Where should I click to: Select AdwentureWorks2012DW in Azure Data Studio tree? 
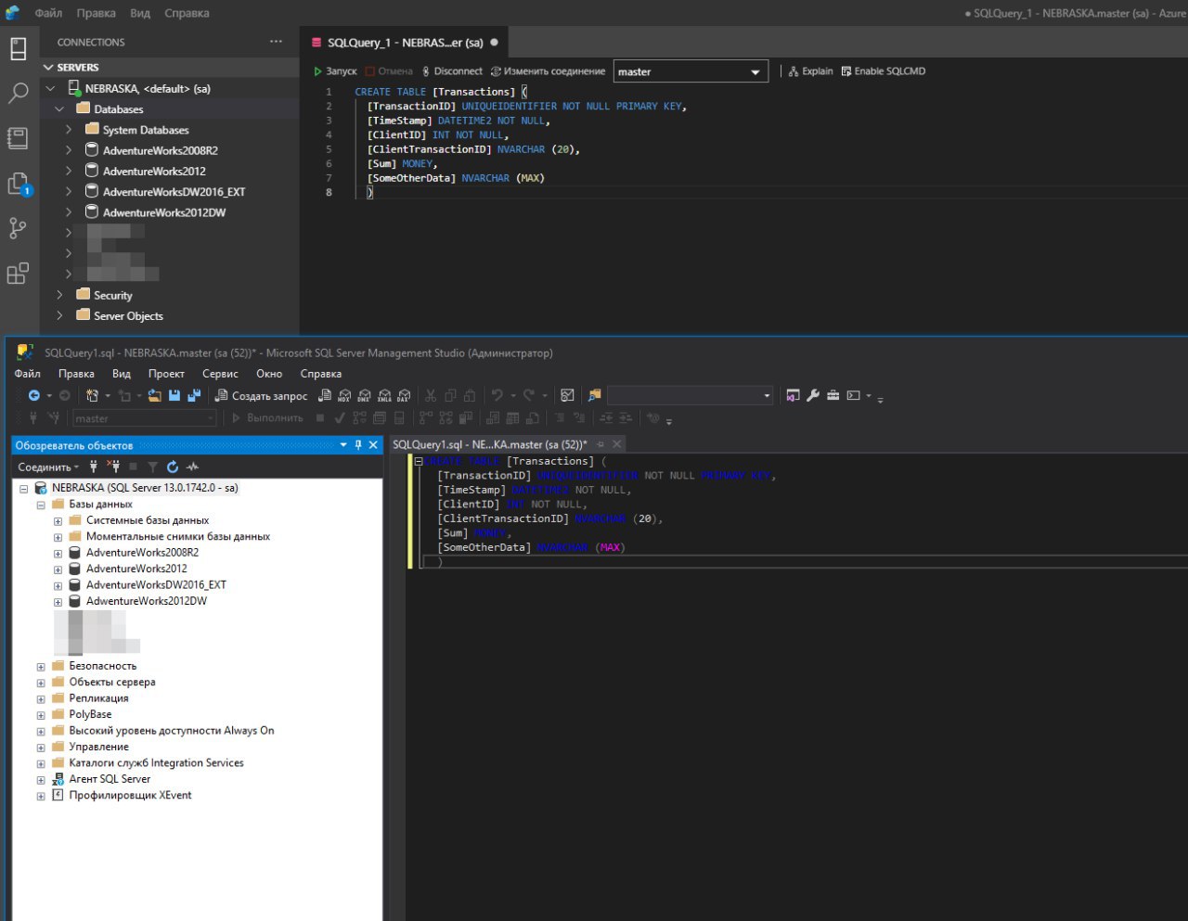point(164,212)
